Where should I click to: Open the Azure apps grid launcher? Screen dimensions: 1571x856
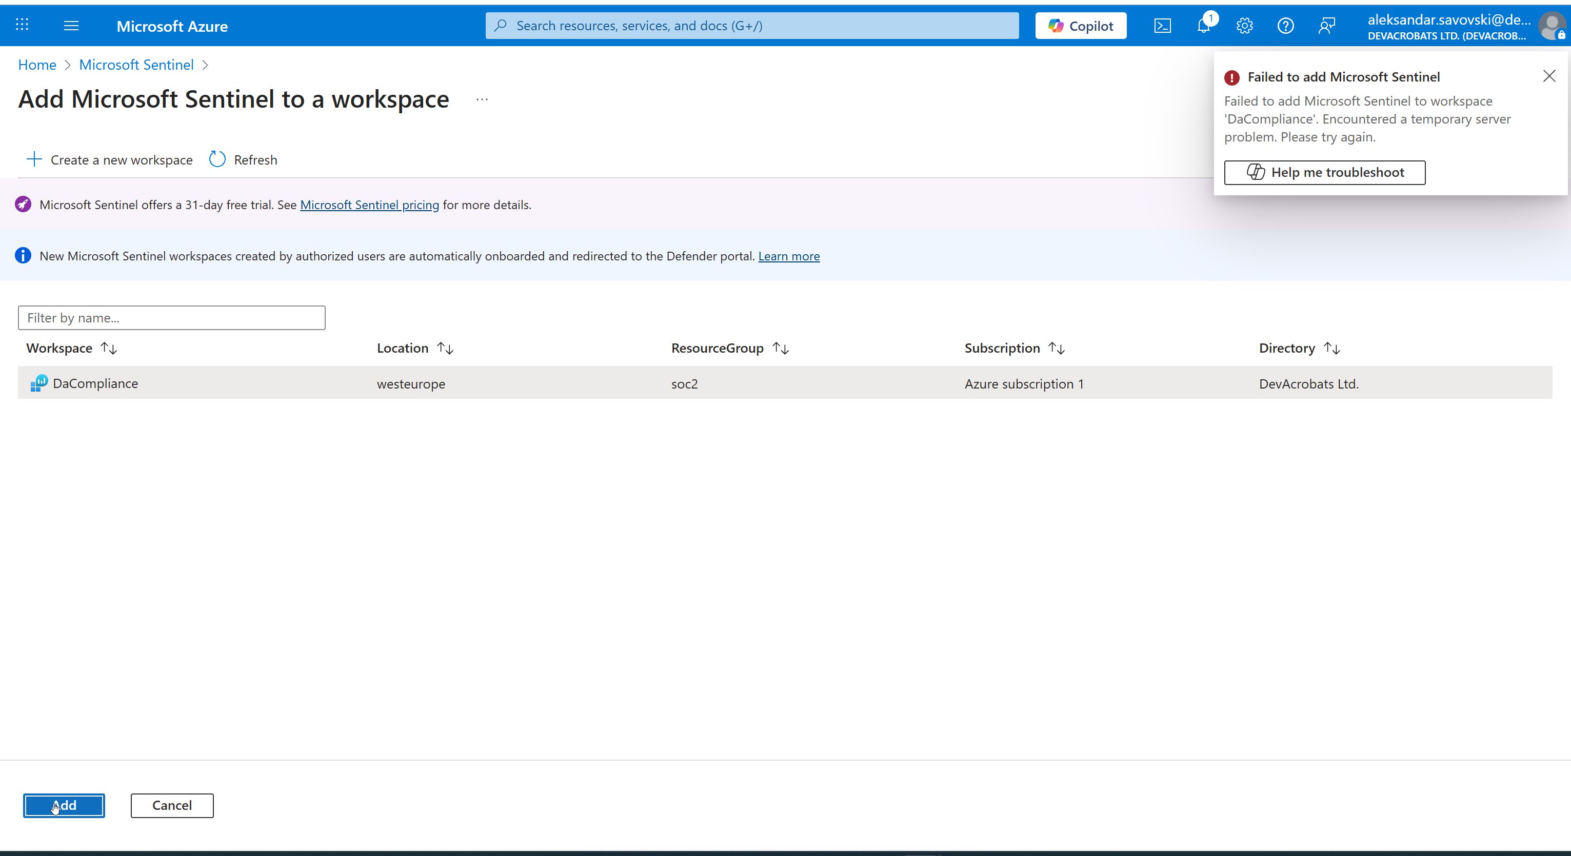click(22, 25)
